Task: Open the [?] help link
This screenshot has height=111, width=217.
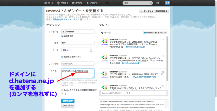Action: 65,93
